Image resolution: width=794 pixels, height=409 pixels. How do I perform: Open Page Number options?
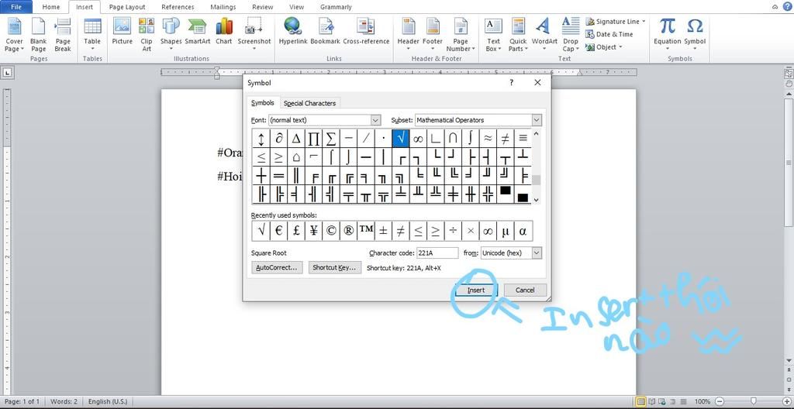pyautogui.click(x=461, y=34)
